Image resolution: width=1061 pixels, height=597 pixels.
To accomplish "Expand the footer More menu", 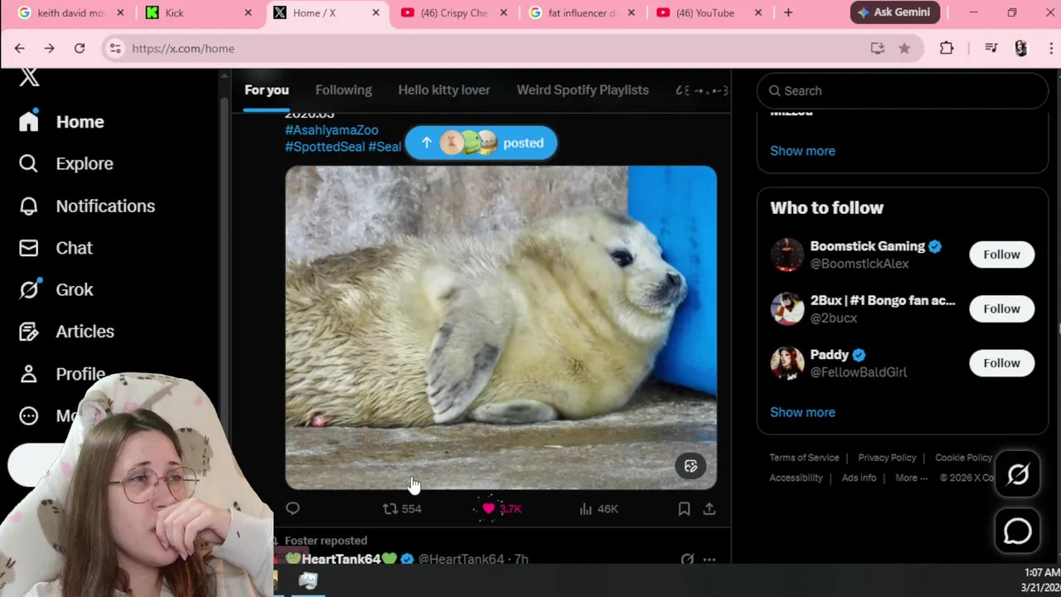I will (x=911, y=478).
